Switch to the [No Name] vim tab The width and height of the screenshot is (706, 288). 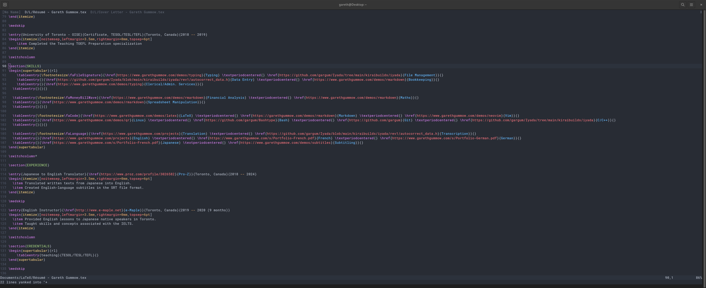[11, 12]
